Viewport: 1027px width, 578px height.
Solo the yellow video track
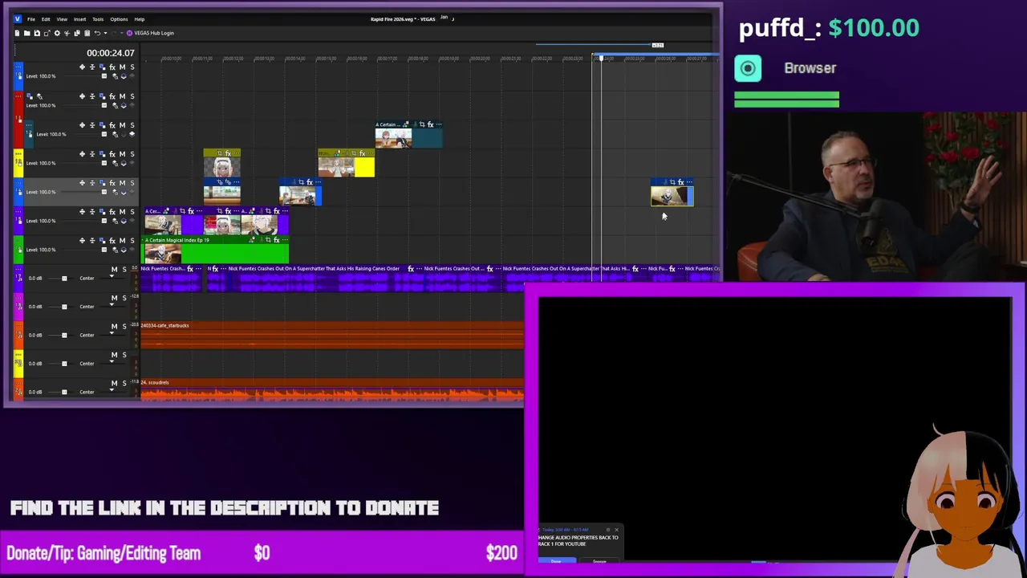pos(132,153)
